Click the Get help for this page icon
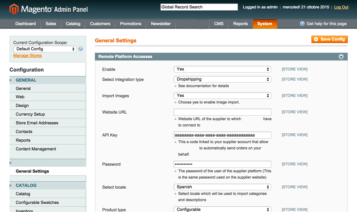 [x=302, y=24]
